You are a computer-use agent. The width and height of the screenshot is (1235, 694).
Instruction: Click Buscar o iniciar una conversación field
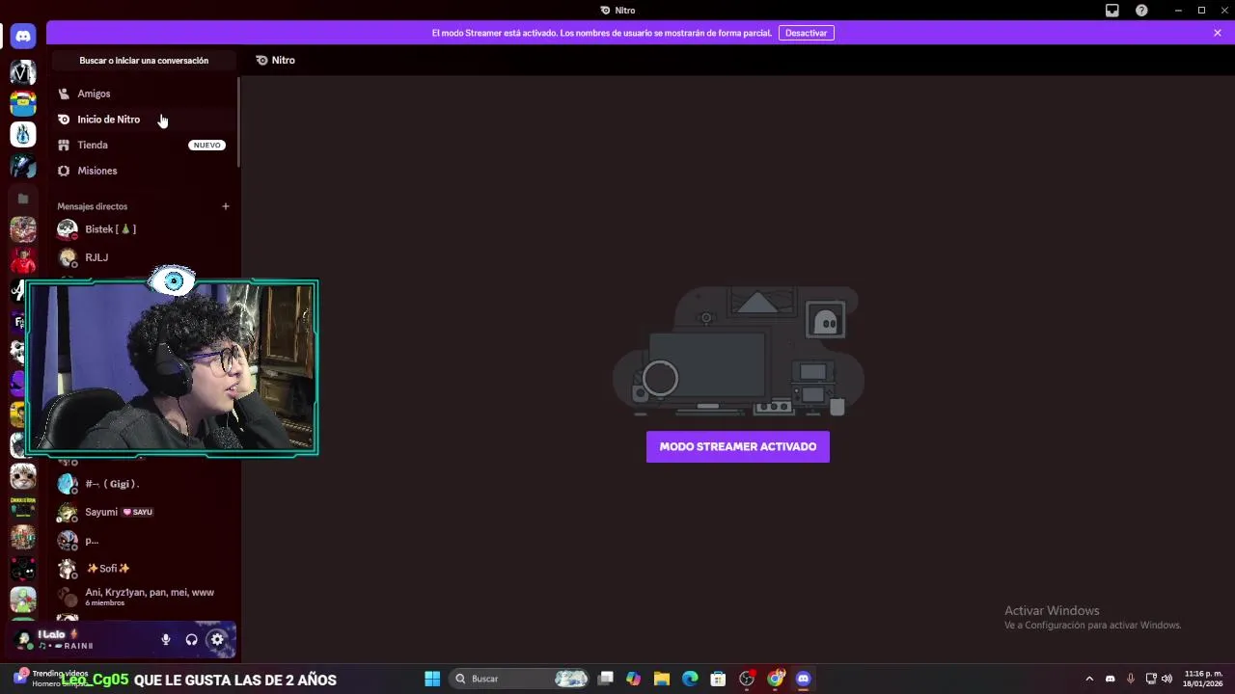pos(144,61)
